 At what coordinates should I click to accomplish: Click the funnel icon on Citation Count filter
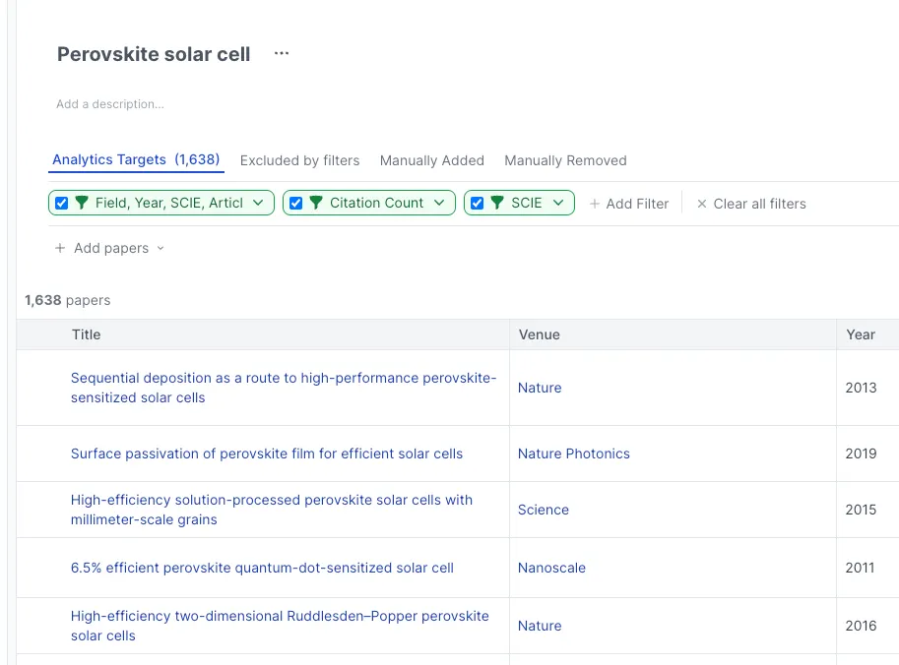(x=316, y=204)
